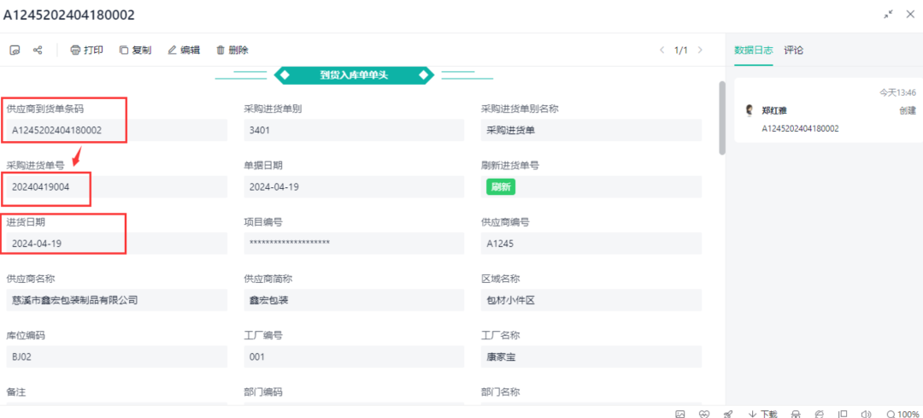Click the speaker sound icon in status bar
Screen dimensions: 923x418
click(867, 414)
